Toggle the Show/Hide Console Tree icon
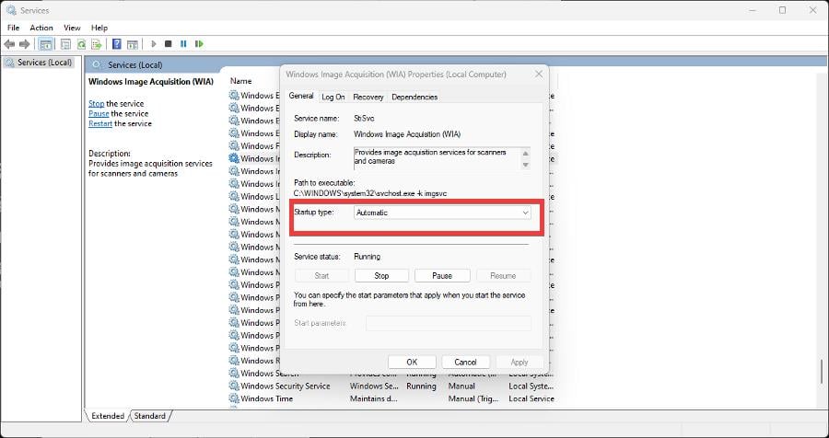Viewport: 829px width, 438px height. 46,44
